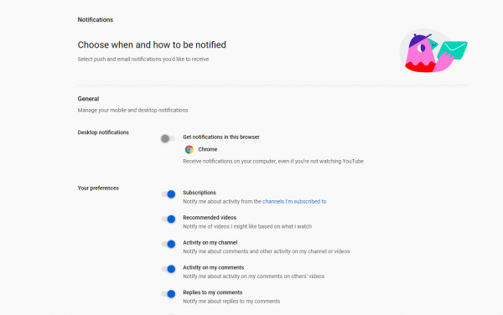The width and height of the screenshot is (503, 315).
Task: Open the channels I'm subscribed to link
Action: pos(294,202)
